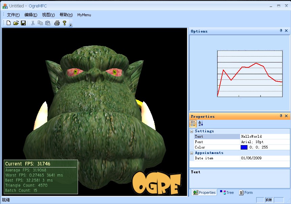Screen dimensions: 291x204
Task: Copy selection with the Copy icon
Action: pos(40,23)
